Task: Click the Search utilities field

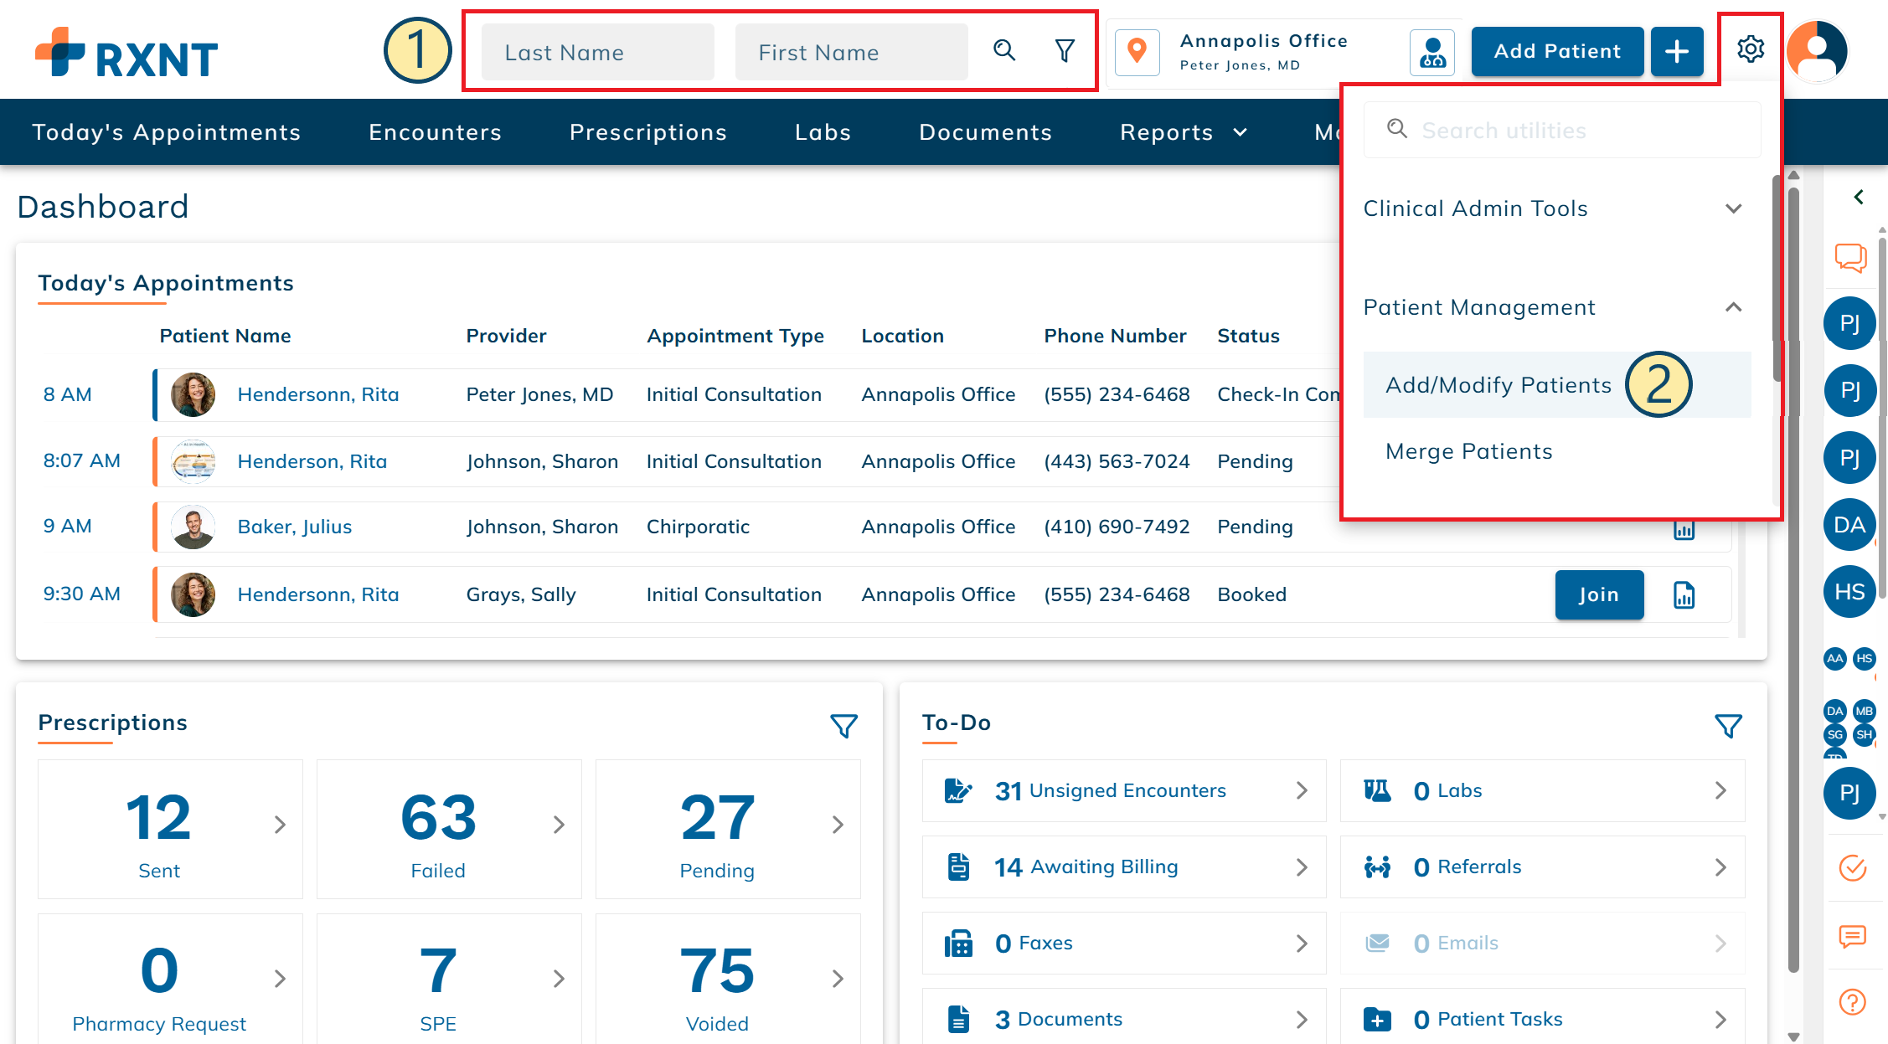Action: (x=1562, y=130)
